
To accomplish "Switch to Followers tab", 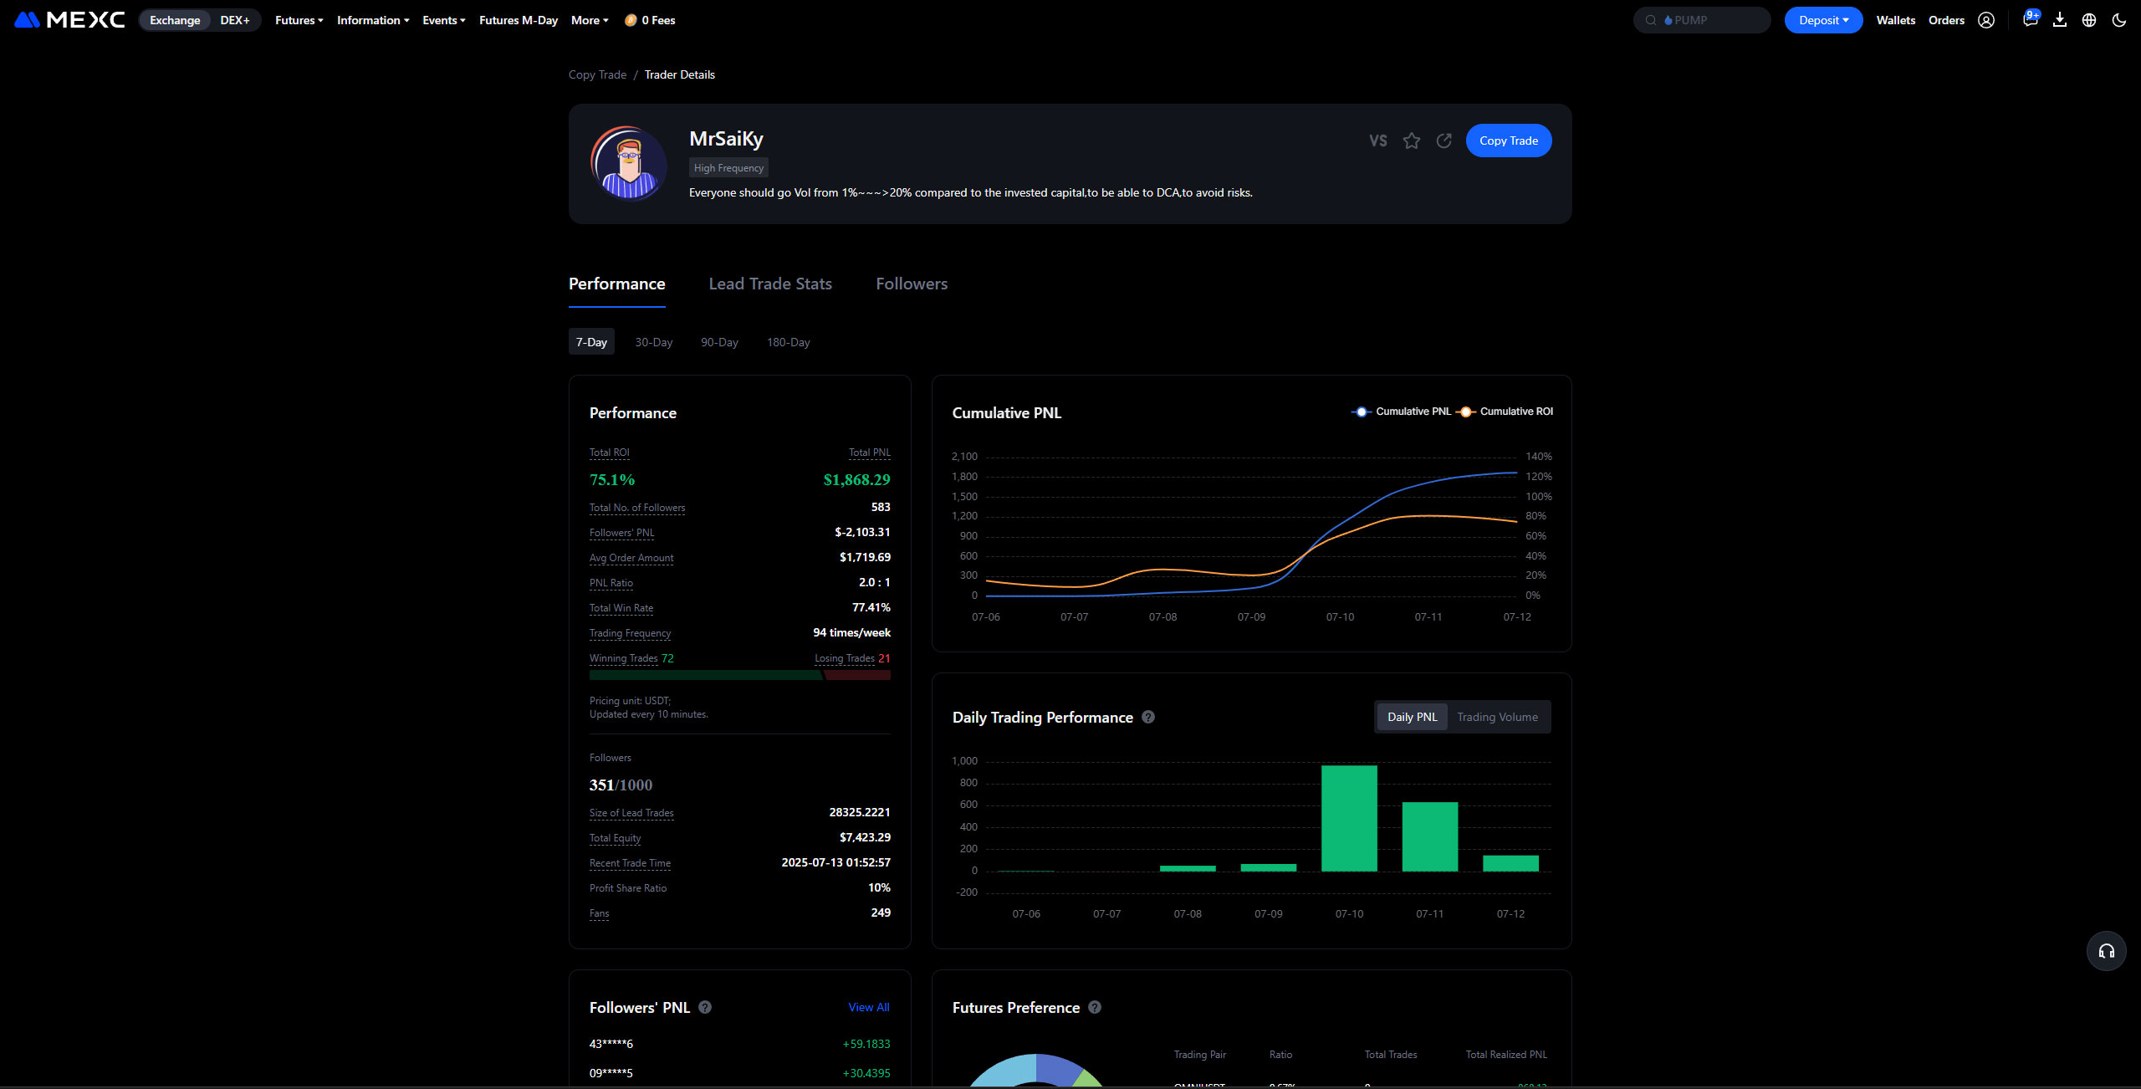I will [x=912, y=284].
